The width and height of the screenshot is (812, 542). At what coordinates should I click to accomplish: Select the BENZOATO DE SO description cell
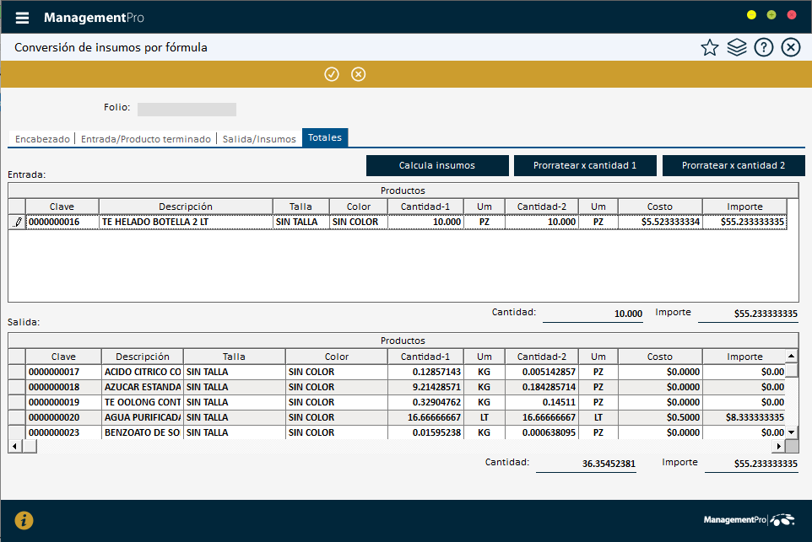pyautogui.click(x=143, y=432)
